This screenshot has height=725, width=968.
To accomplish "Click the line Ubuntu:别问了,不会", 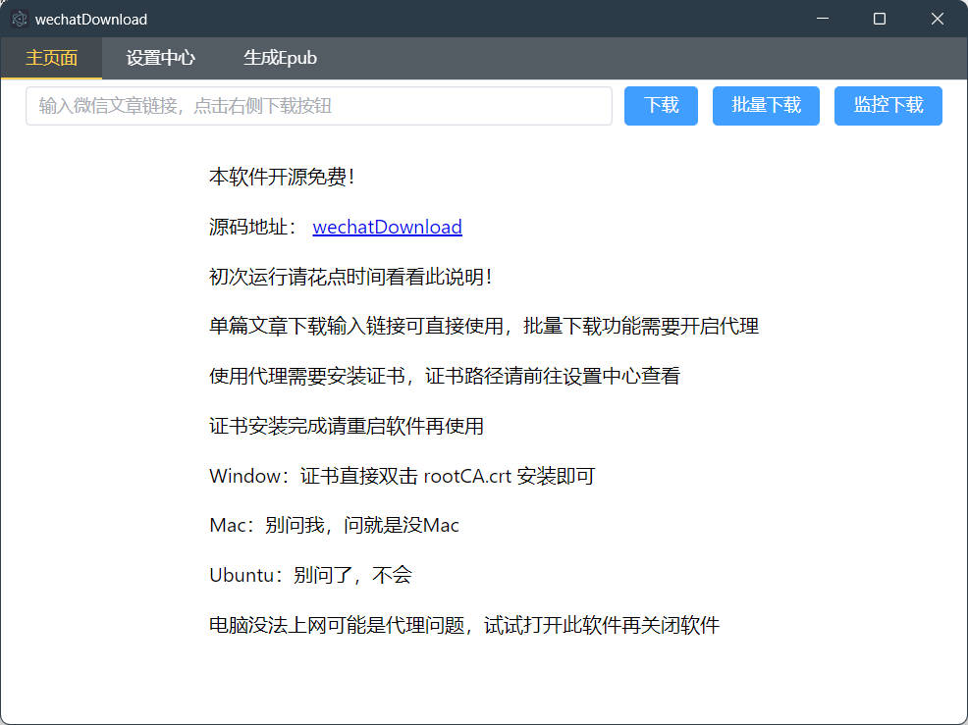I will [310, 575].
